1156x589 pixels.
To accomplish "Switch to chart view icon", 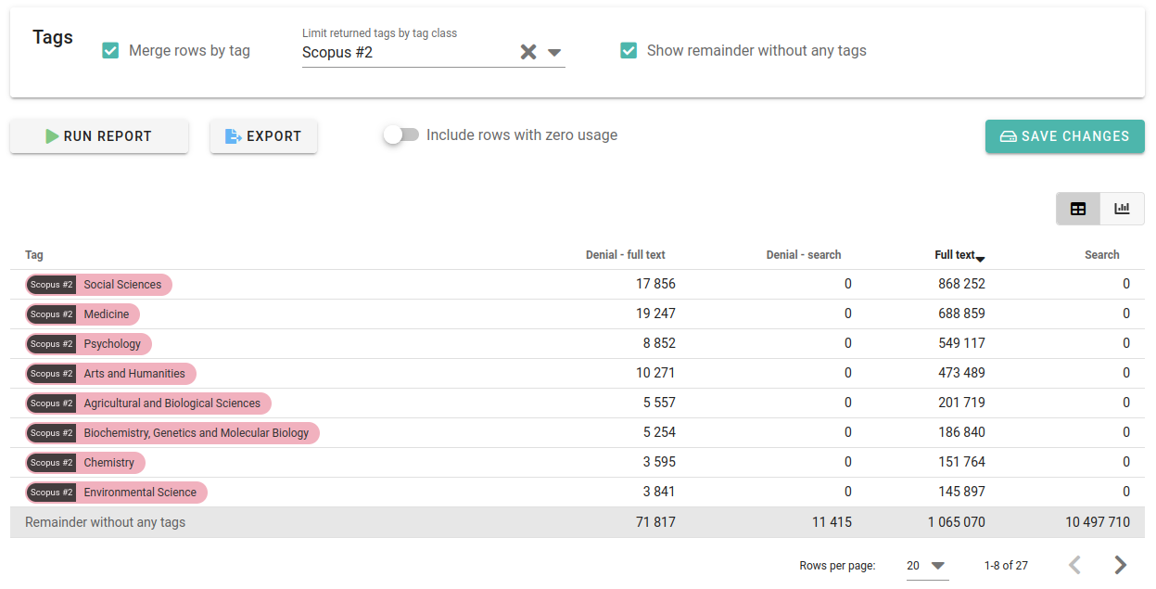I will [1122, 209].
